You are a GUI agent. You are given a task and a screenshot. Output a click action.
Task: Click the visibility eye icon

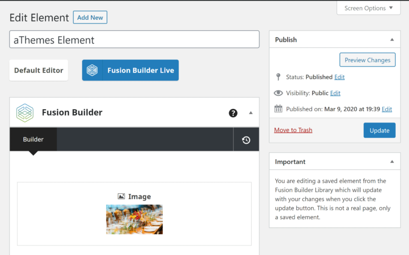coord(278,93)
